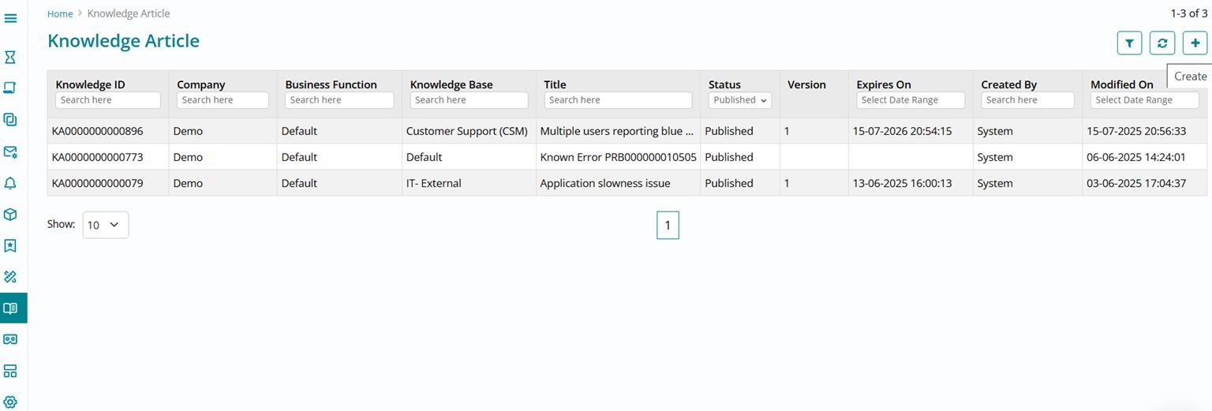
Task: Open the settings gear sidebar icon
Action: [x=10, y=402]
